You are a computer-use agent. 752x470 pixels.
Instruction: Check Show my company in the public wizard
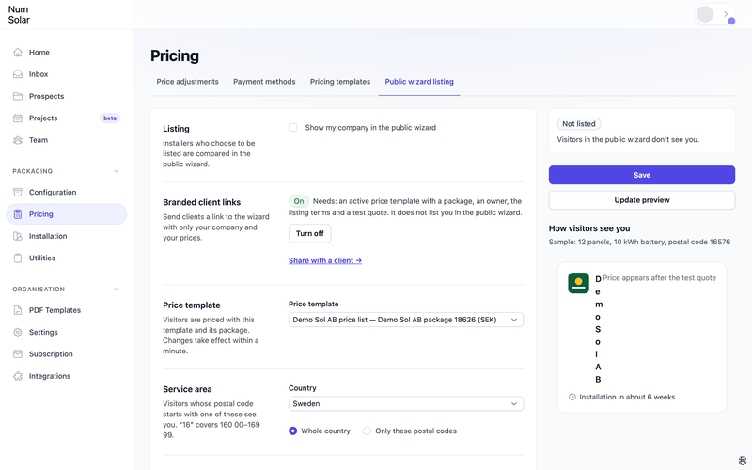pos(292,128)
